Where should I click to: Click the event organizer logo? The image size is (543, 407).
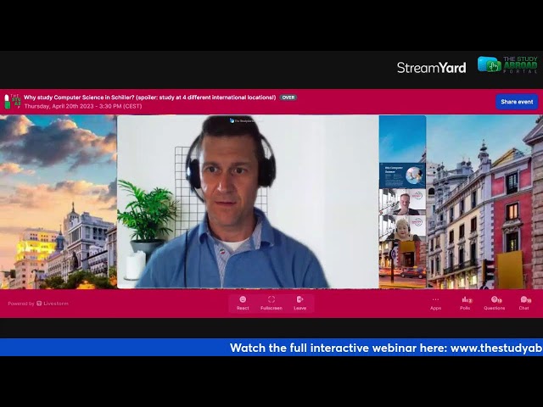(12, 102)
